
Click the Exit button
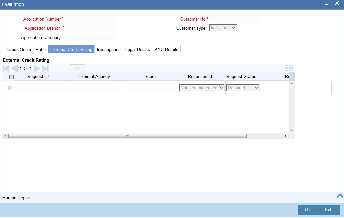point(329,210)
